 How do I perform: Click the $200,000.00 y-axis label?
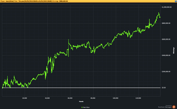pos(166,72)
